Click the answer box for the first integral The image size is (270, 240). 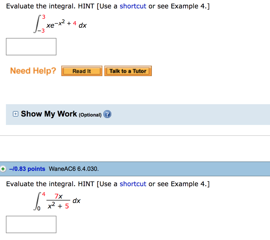coord(31,46)
